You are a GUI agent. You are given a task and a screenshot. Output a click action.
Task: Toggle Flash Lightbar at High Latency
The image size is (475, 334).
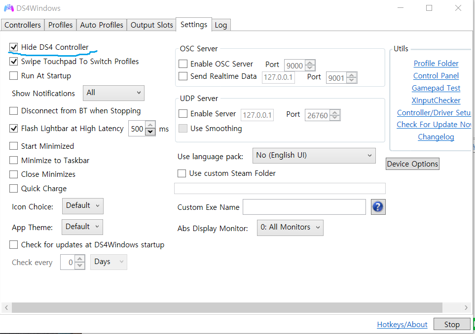pyautogui.click(x=14, y=129)
